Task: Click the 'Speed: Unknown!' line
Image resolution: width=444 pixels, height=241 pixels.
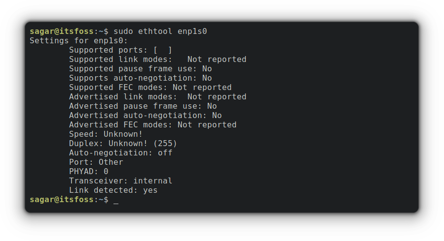Action: tap(106, 134)
